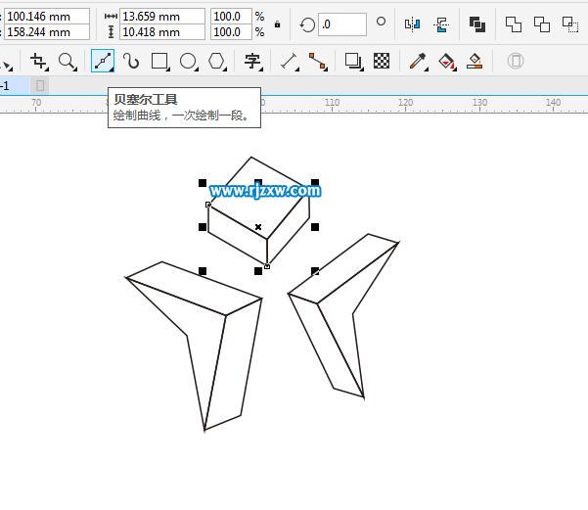Select the Color Eyedropper tool
This screenshot has width=588, height=510.
point(418,61)
